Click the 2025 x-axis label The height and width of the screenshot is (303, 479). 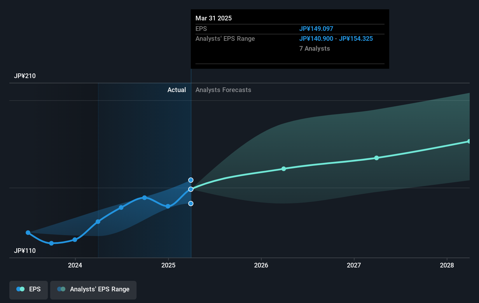point(168,265)
